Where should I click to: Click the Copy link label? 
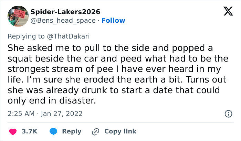click(120, 131)
